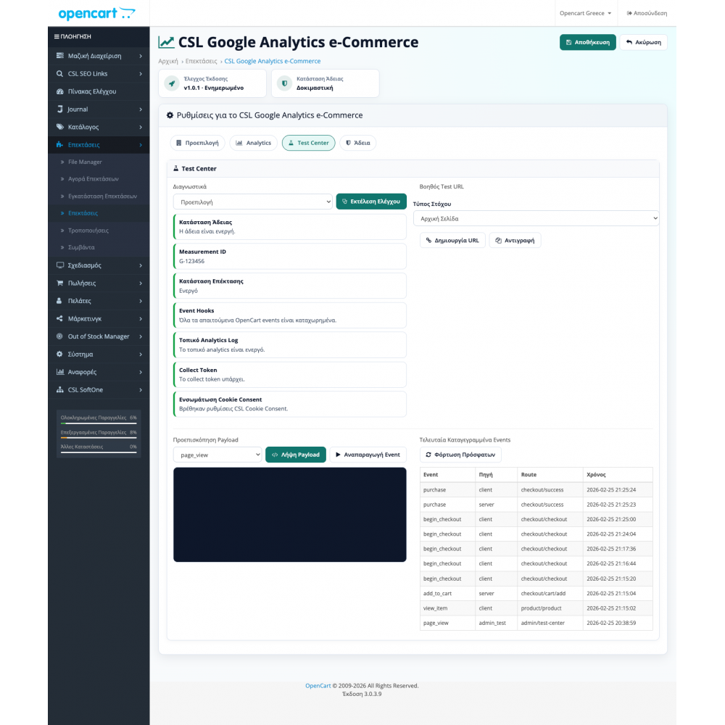Expand the Κατάλογος menu chevron

point(141,127)
